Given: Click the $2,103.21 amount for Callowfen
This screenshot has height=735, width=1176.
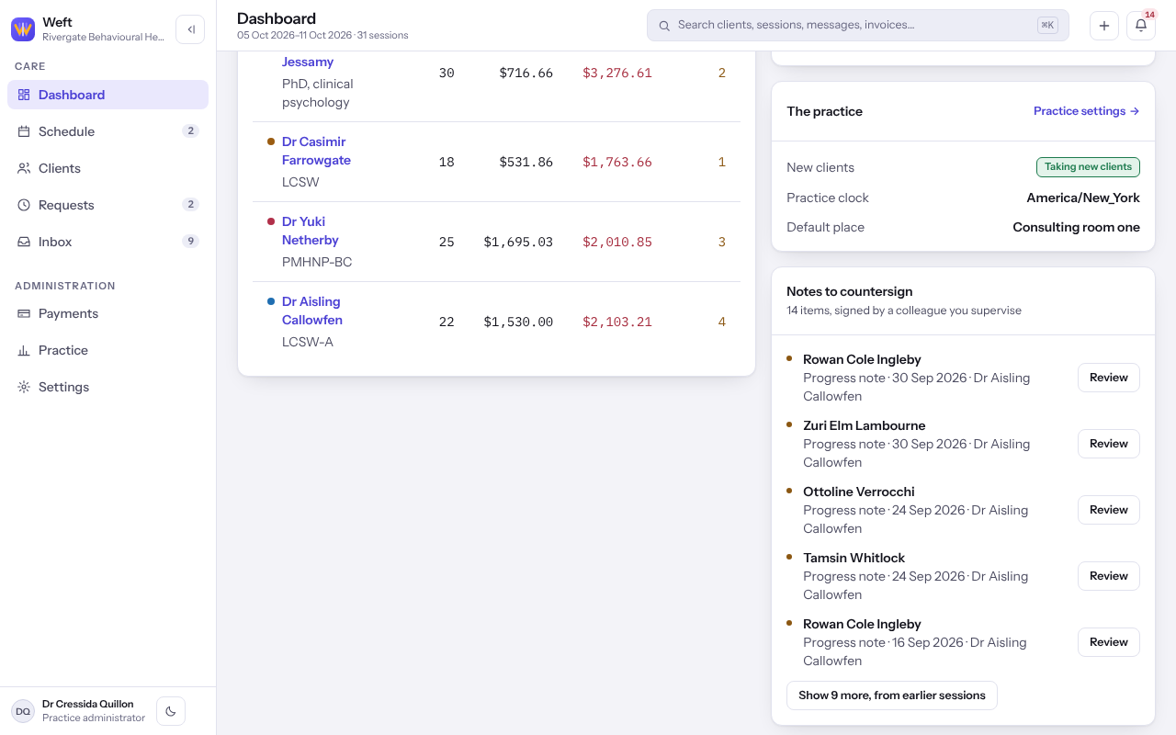Looking at the screenshot, I should tap(617, 322).
